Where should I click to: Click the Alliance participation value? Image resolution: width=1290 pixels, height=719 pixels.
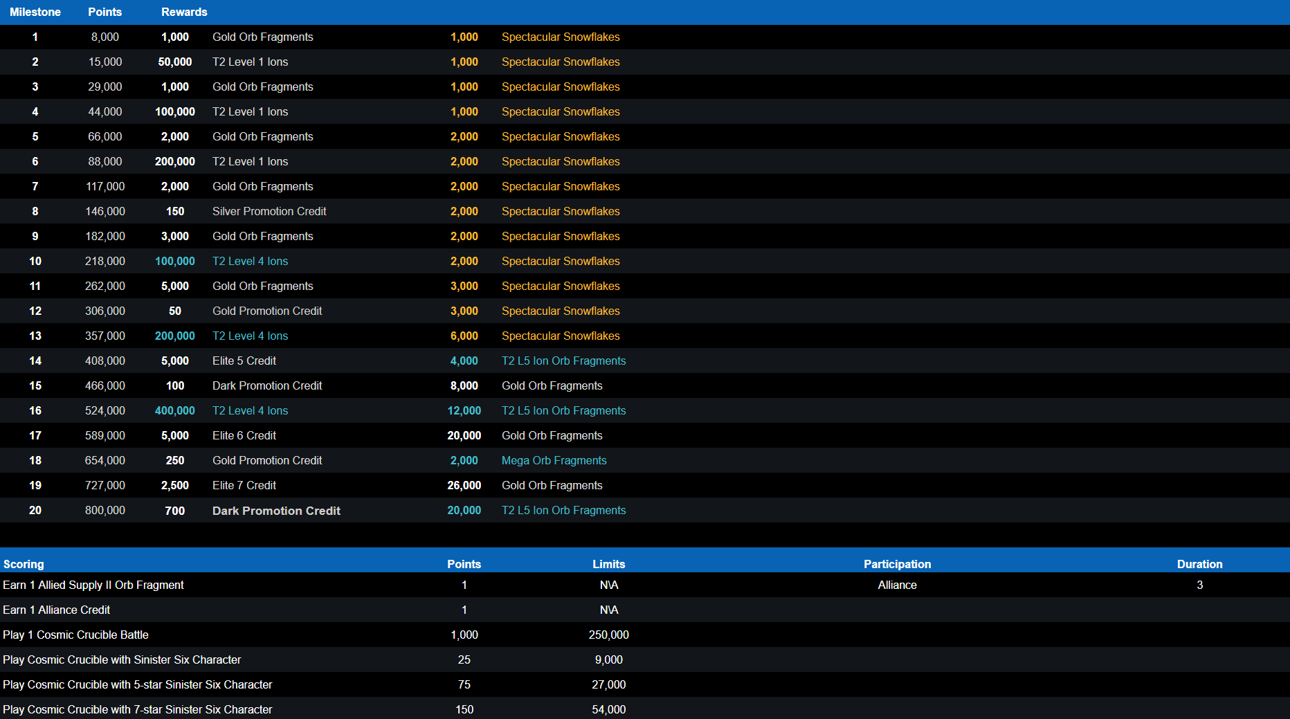click(x=897, y=585)
